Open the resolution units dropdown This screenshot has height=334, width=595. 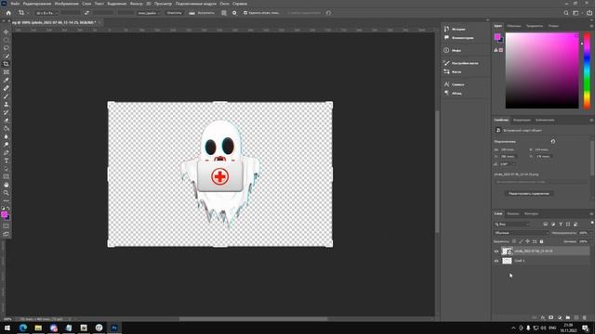pyautogui.click(x=149, y=13)
